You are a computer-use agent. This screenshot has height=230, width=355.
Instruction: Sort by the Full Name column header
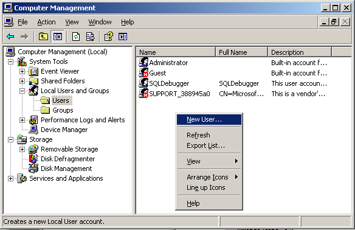click(x=242, y=52)
